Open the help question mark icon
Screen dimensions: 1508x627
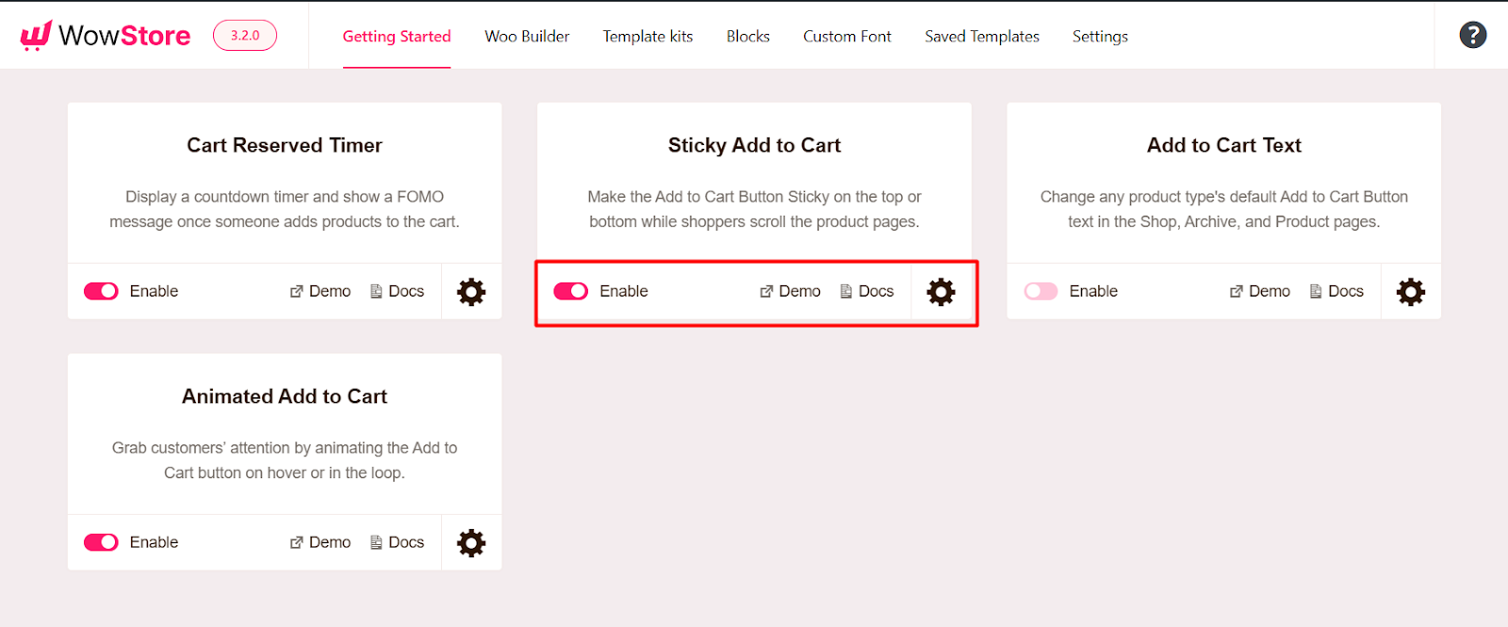coord(1471,34)
